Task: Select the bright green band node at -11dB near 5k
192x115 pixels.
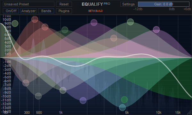Action: (124, 99)
